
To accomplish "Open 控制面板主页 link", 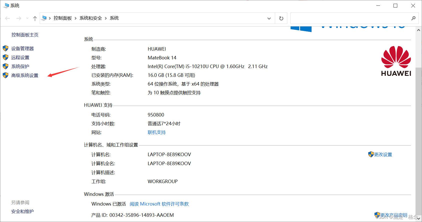I will pyautogui.click(x=25, y=35).
